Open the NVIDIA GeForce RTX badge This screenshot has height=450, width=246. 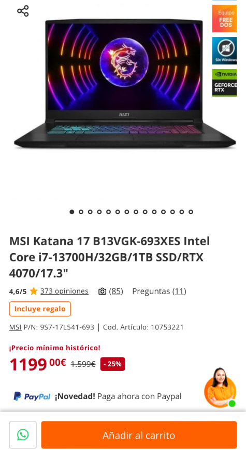click(x=224, y=83)
